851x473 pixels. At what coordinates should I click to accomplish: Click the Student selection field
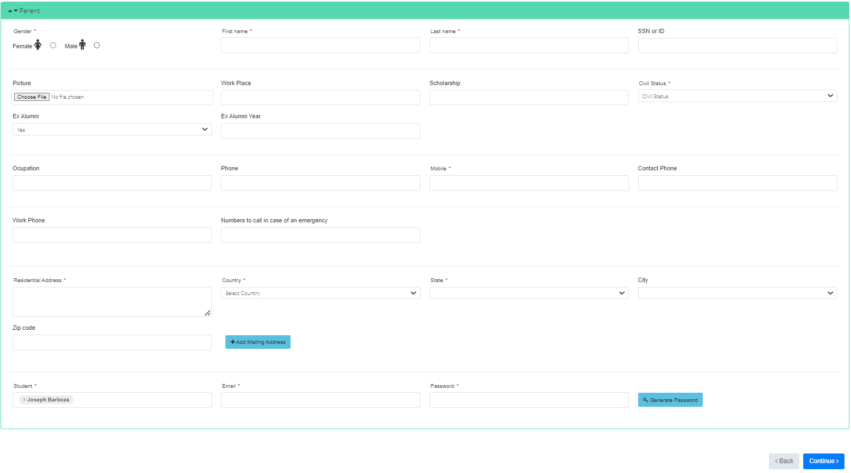point(112,400)
